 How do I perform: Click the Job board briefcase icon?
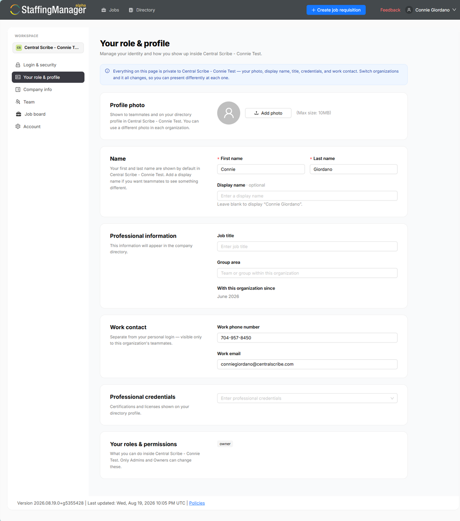click(x=18, y=114)
